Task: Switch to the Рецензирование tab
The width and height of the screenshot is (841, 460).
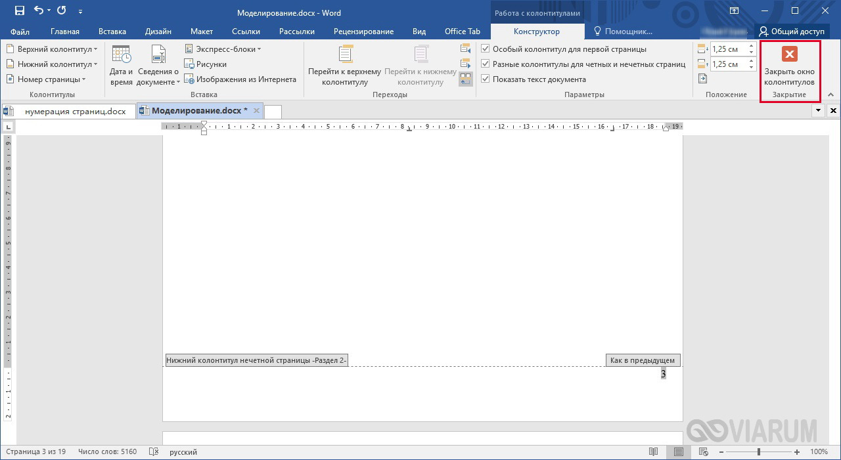Action: click(x=363, y=31)
